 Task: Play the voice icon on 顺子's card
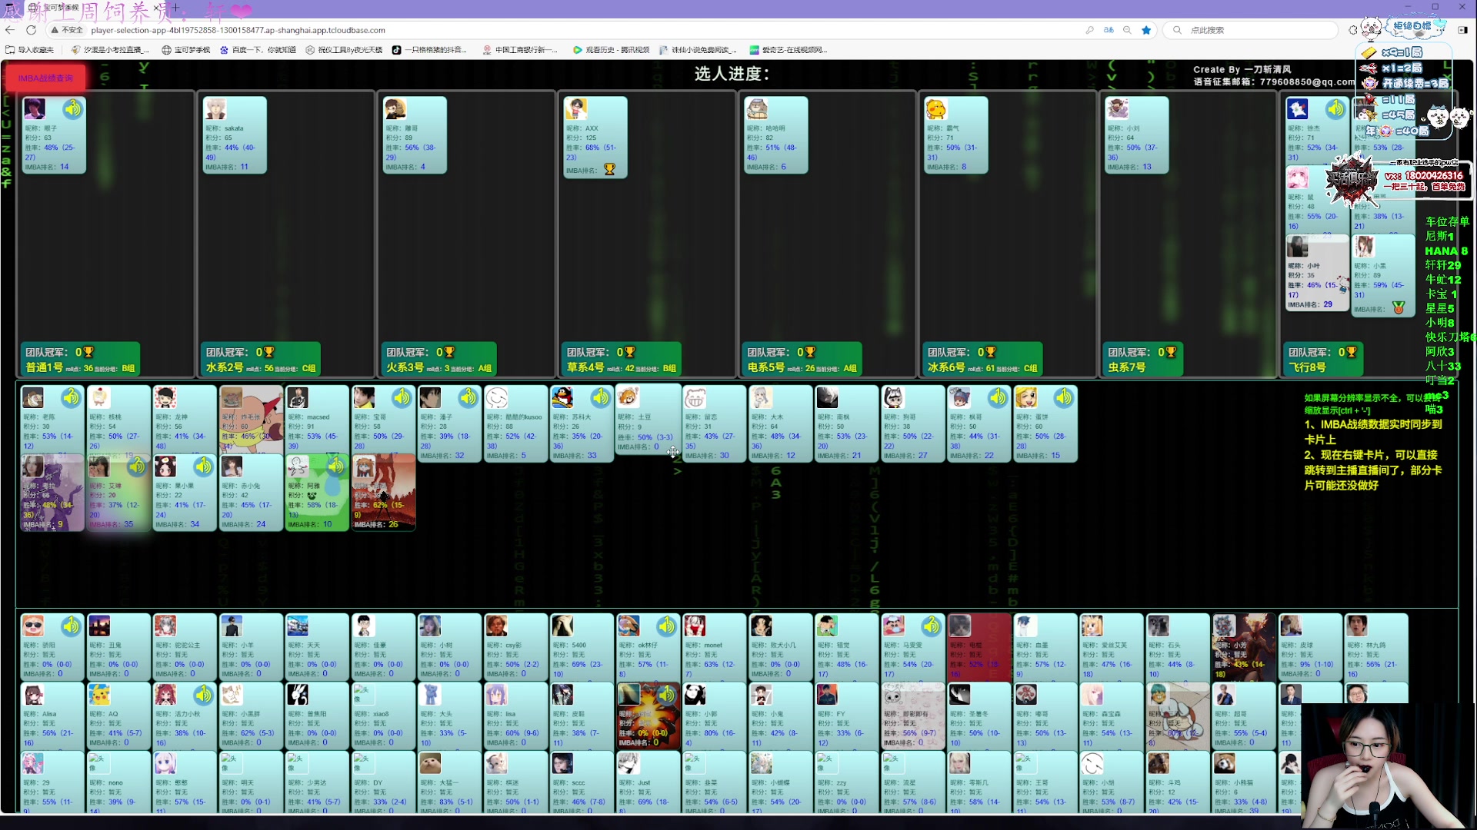tap(73, 108)
